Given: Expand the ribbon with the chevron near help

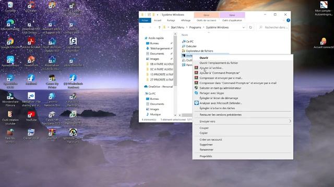Looking at the screenshot, I should 283,20.
